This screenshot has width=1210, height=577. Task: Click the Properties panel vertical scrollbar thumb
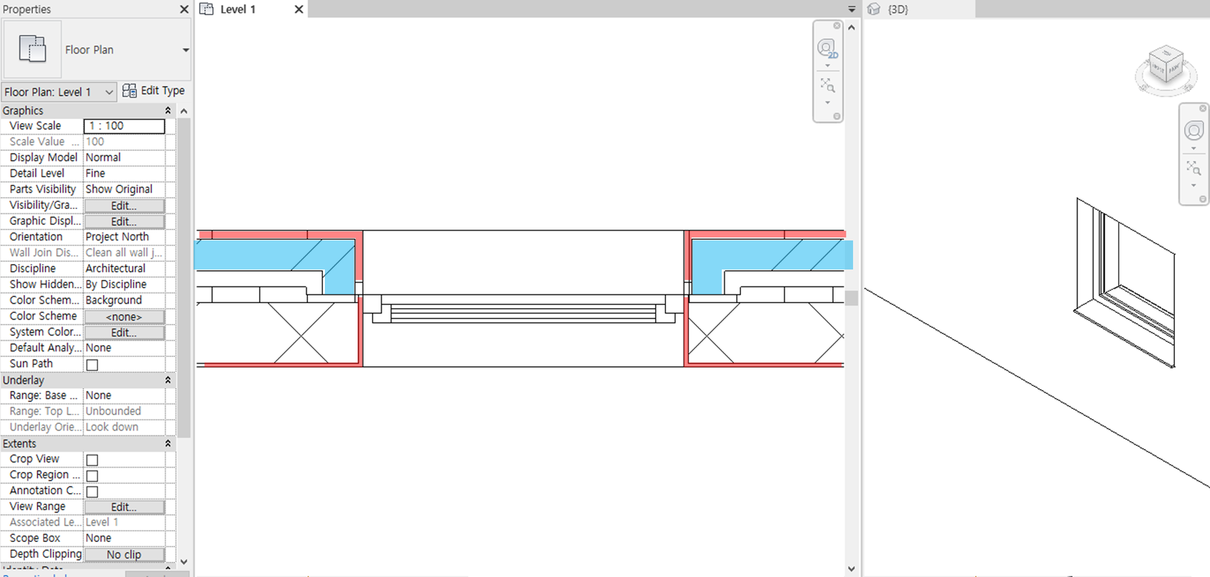(x=184, y=277)
